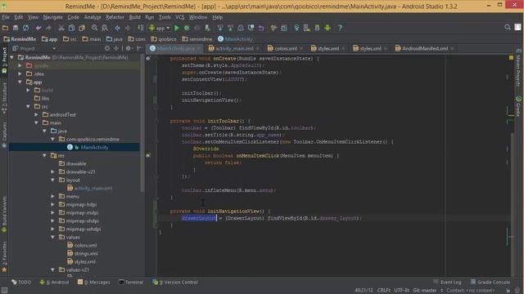Open the 0: Messages tool window button
Screen dimensions: 524x294
93,282
